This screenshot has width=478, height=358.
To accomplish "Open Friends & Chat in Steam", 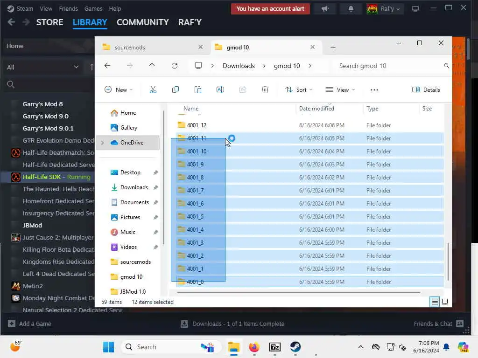I will (x=438, y=324).
